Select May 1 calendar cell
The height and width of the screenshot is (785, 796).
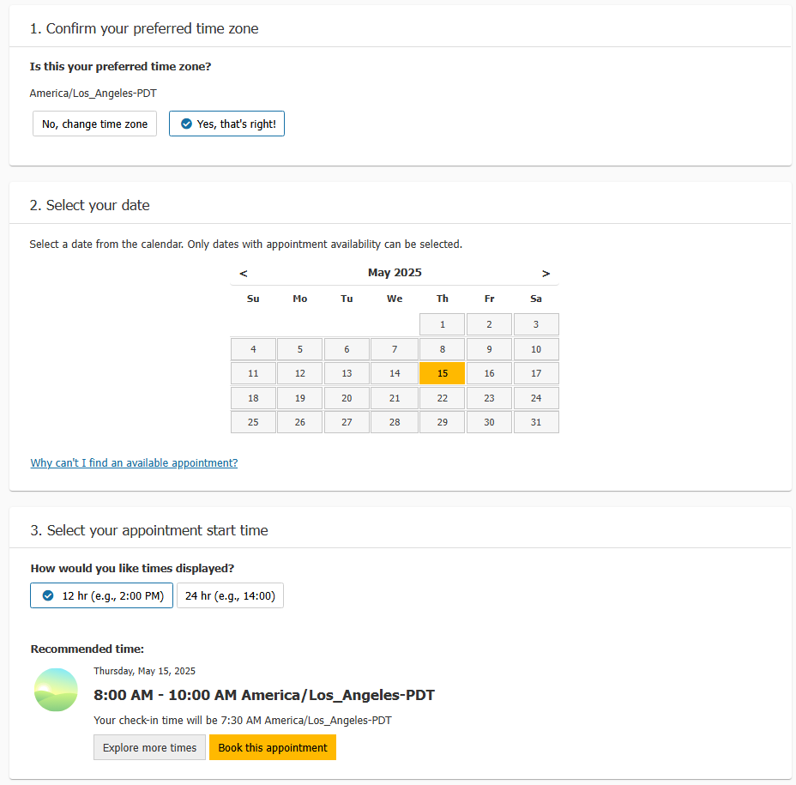click(442, 324)
